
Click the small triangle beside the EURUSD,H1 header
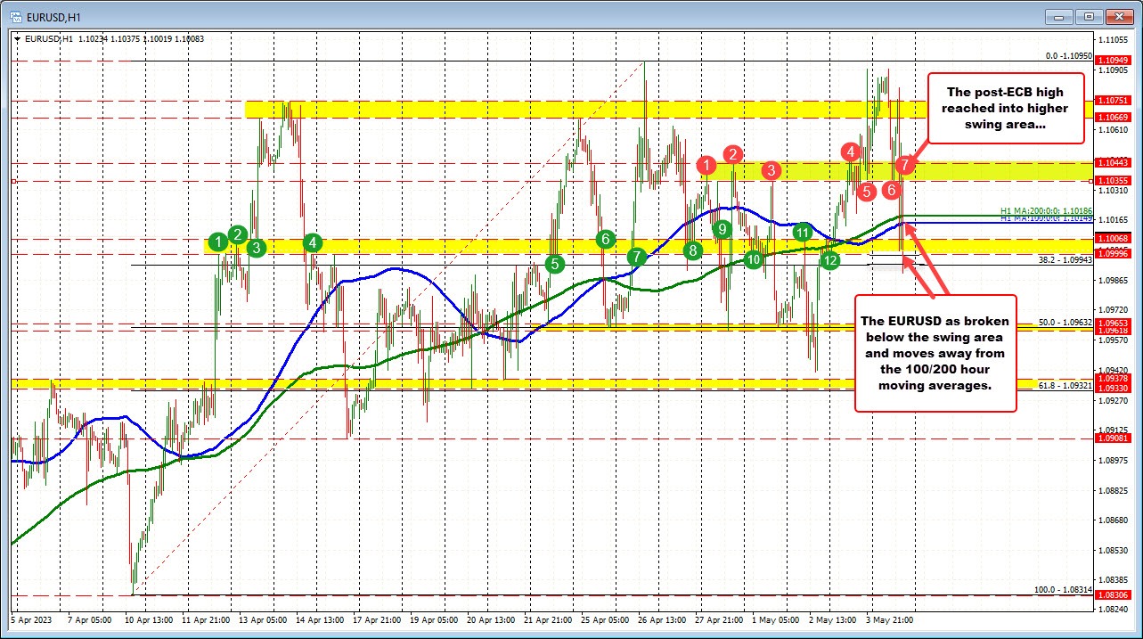18,38
